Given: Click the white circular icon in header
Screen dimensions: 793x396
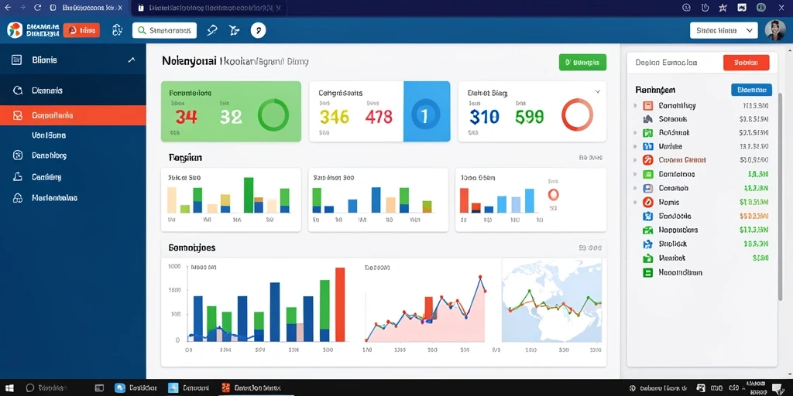Looking at the screenshot, I should 258,31.
